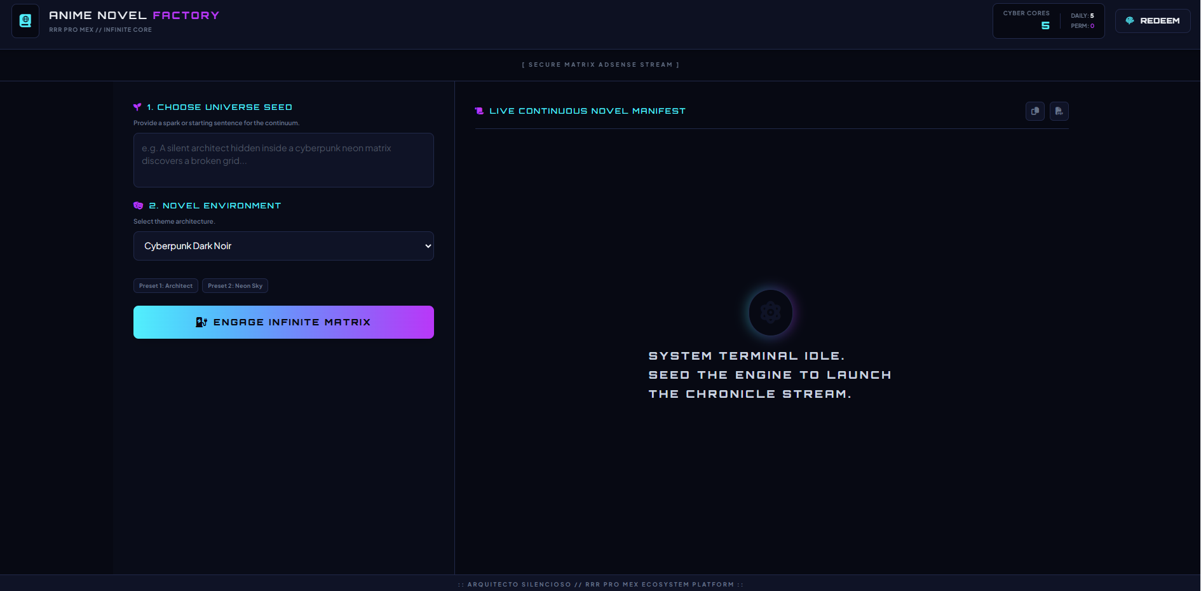The width and height of the screenshot is (1201, 591).
Task: Click 'Select theme architecture.' helper text
Action: click(174, 222)
